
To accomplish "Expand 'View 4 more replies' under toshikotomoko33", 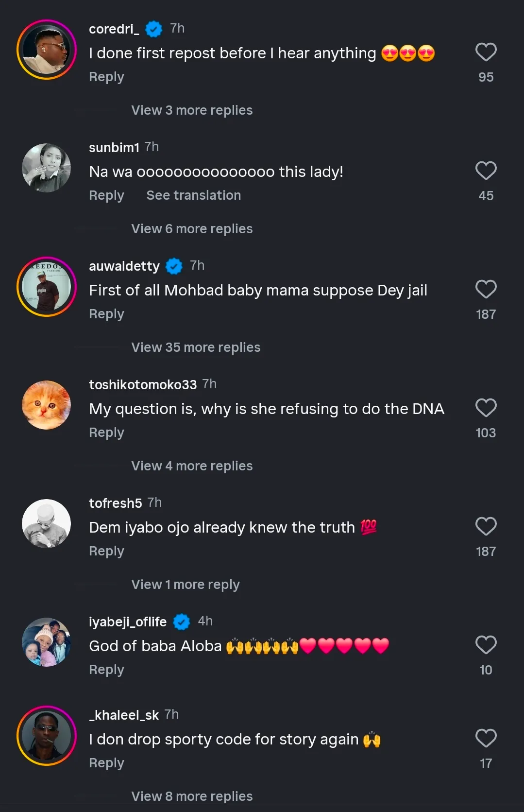I will coord(192,466).
